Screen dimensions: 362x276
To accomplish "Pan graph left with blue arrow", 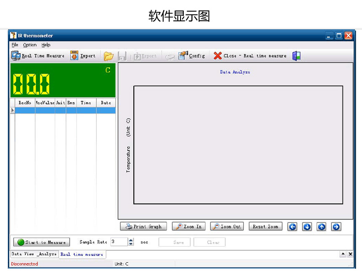I will coord(292,227).
